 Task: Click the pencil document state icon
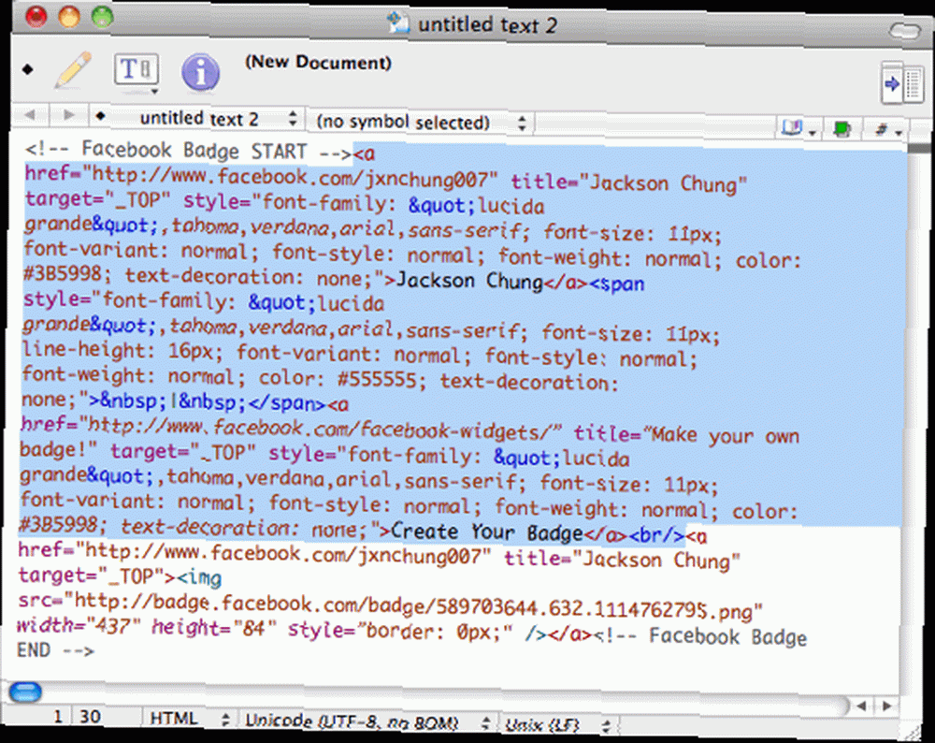pyautogui.click(x=73, y=70)
